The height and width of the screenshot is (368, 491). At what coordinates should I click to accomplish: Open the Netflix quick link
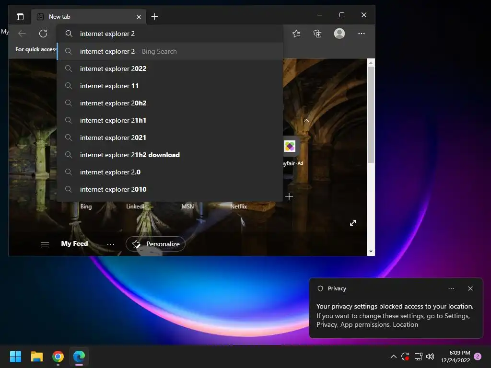point(238,206)
